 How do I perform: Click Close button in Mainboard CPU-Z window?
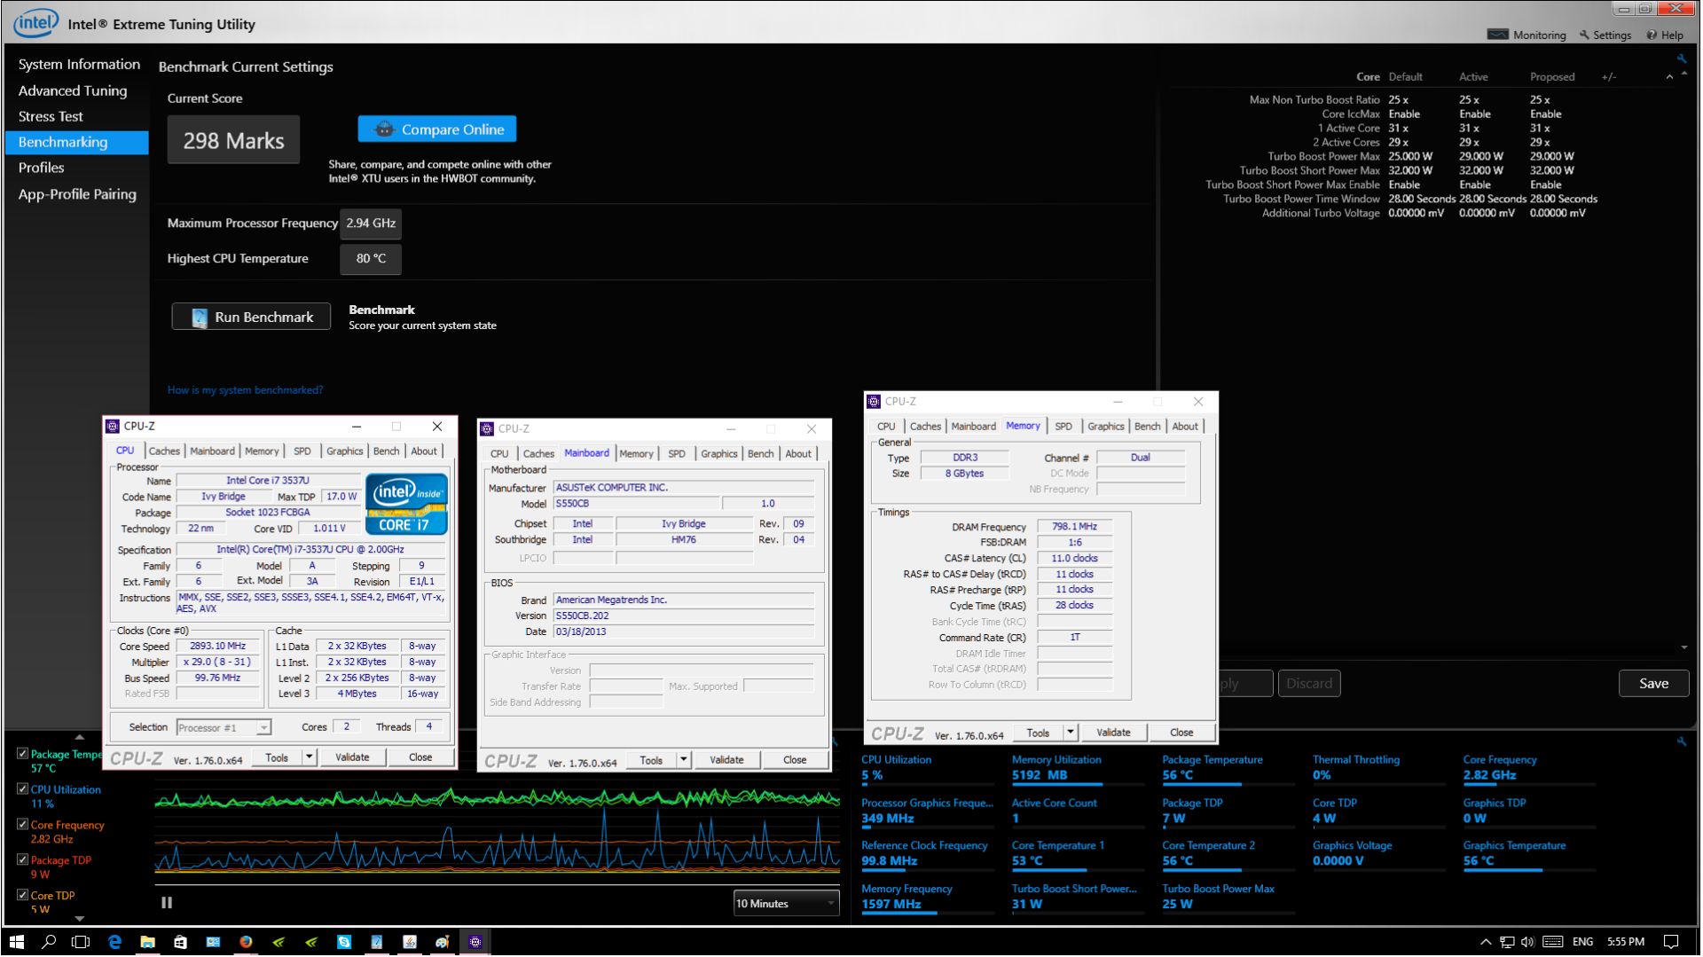pyautogui.click(x=795, y=759)
